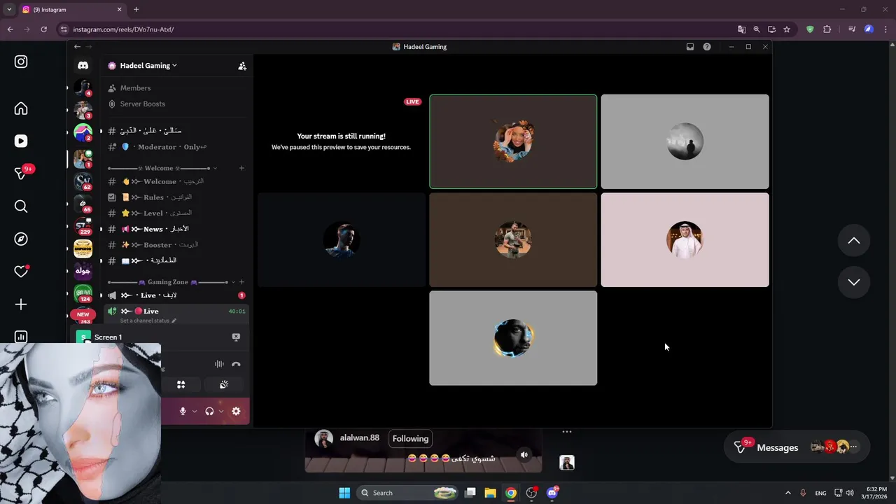The image size is (896, 504).
Task: Open Discord from taskbar
Action: [552, 493]
